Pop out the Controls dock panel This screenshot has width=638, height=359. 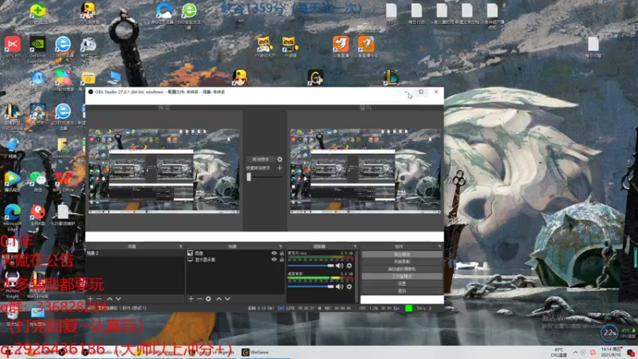click(439, 247)
